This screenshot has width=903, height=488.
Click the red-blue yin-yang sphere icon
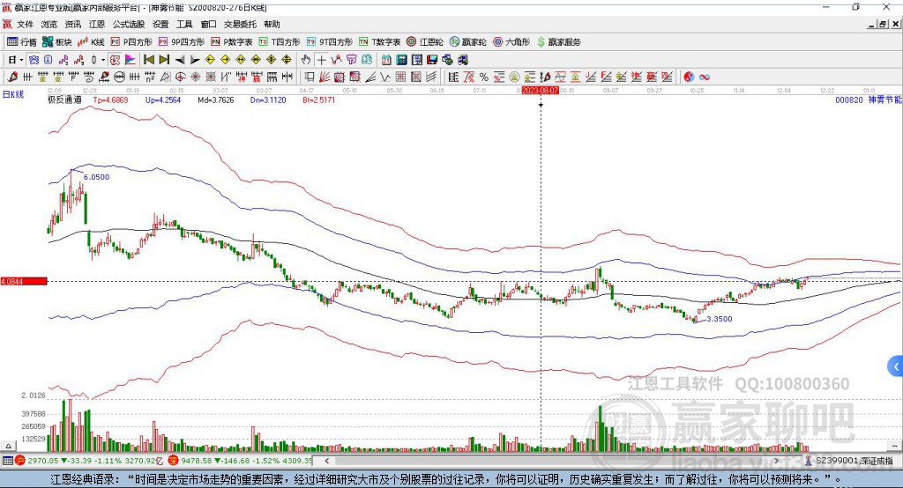point(689,78)
